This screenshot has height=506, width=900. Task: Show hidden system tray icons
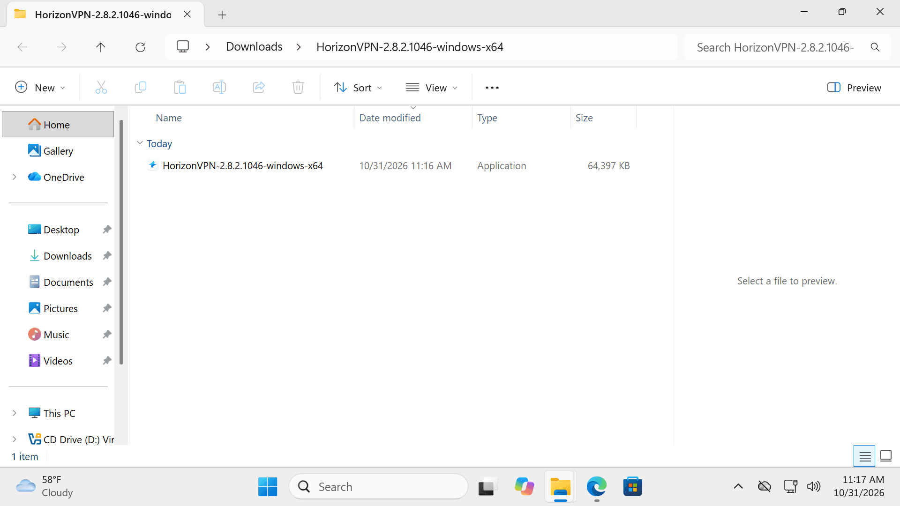point(738,487)
